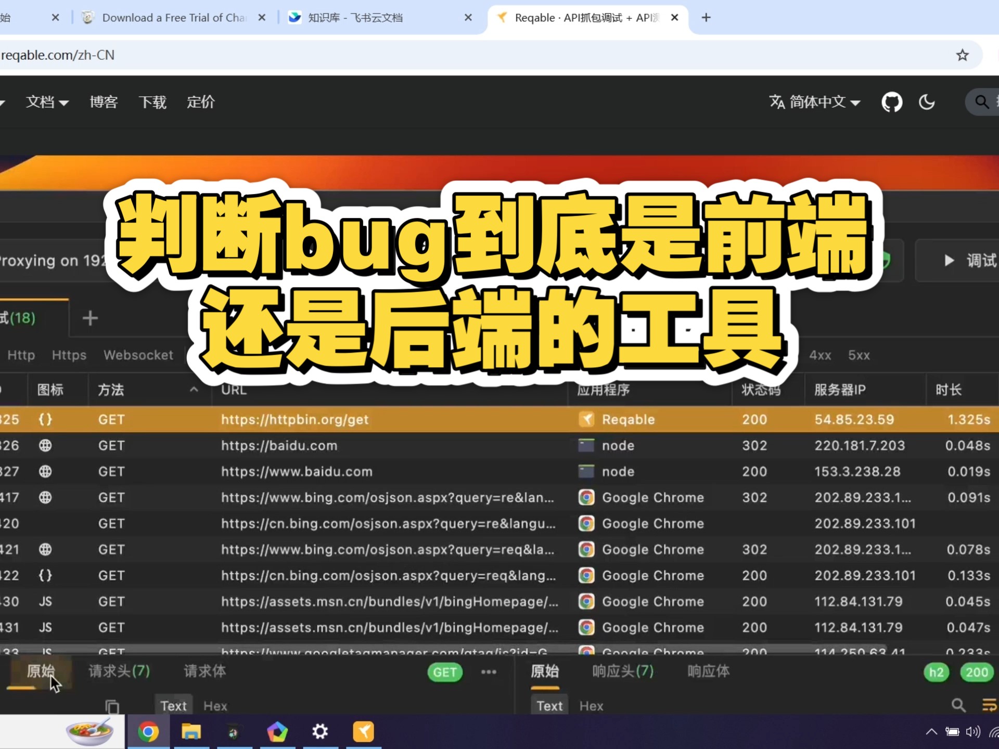Open Reqable app from taskbar

[363, 732]
